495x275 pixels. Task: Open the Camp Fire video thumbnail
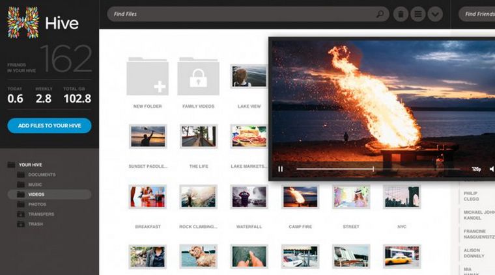coord(300,196)
